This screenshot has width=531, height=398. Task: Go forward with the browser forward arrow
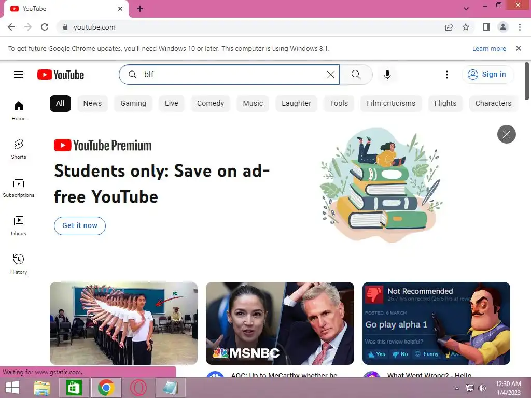28,27
